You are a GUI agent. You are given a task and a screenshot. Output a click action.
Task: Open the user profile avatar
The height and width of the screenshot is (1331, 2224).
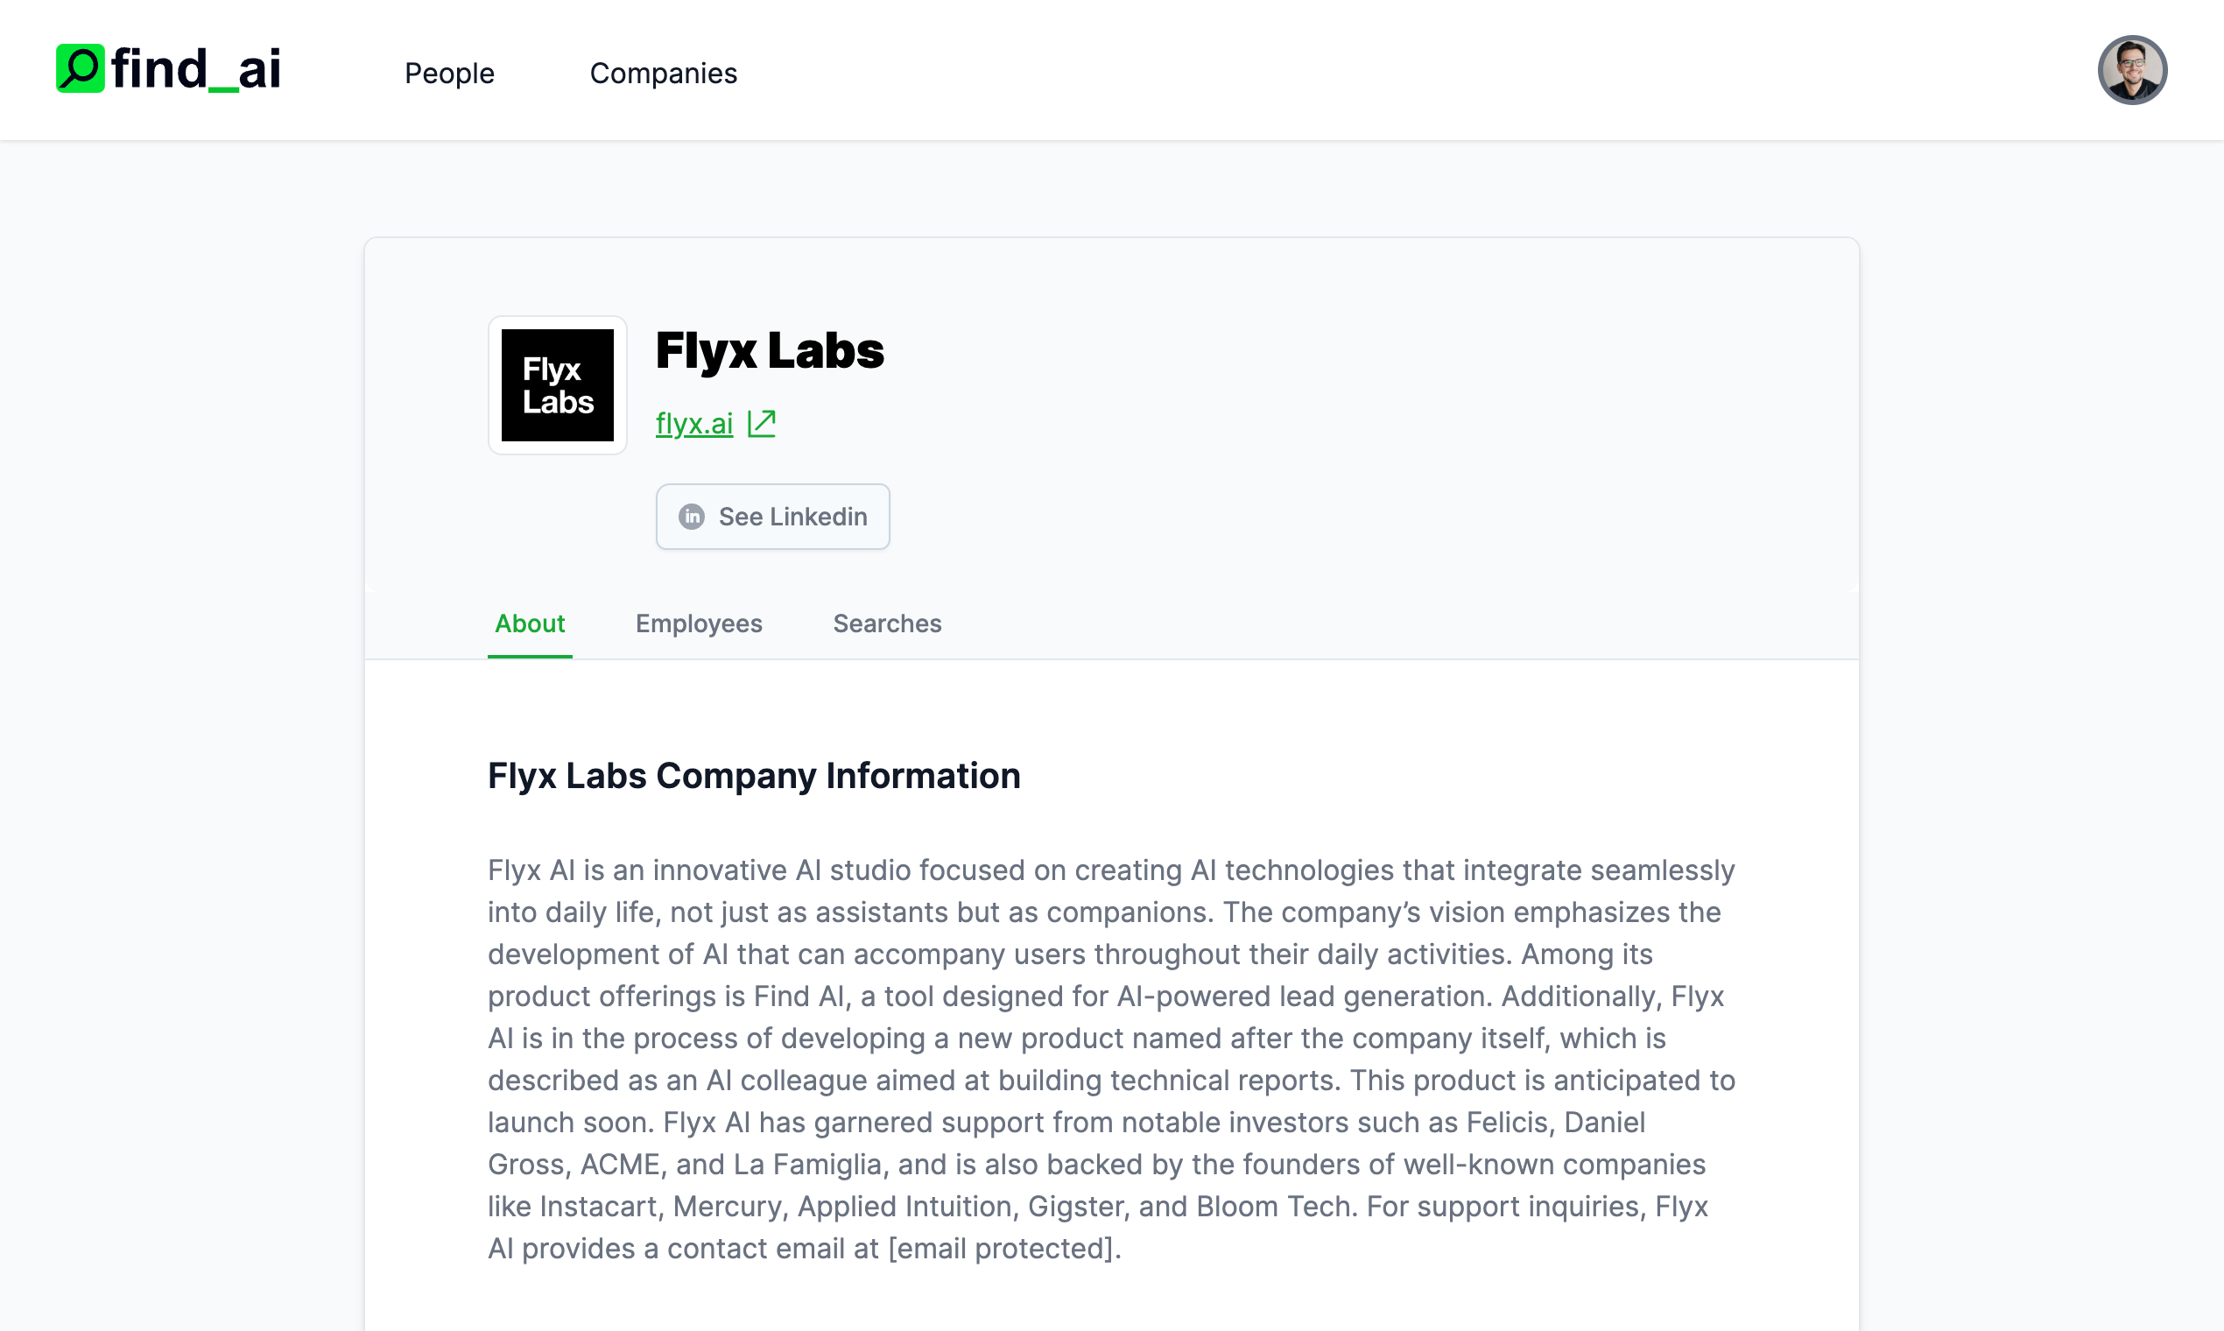(2130, 70)
